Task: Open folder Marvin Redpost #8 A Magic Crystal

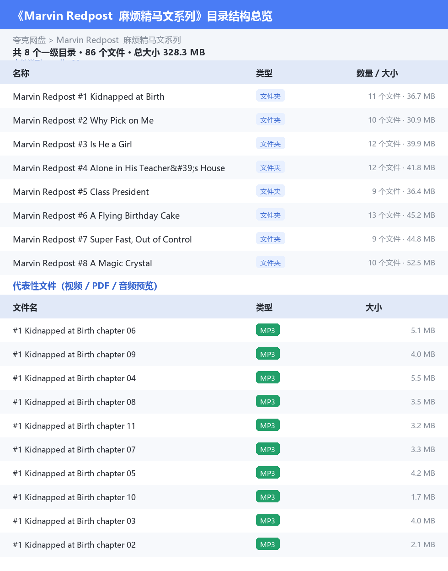Action: (x=82, y=263)
